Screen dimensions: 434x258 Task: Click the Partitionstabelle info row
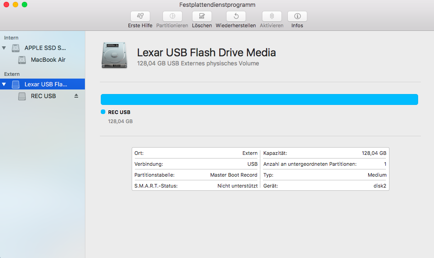196,175
